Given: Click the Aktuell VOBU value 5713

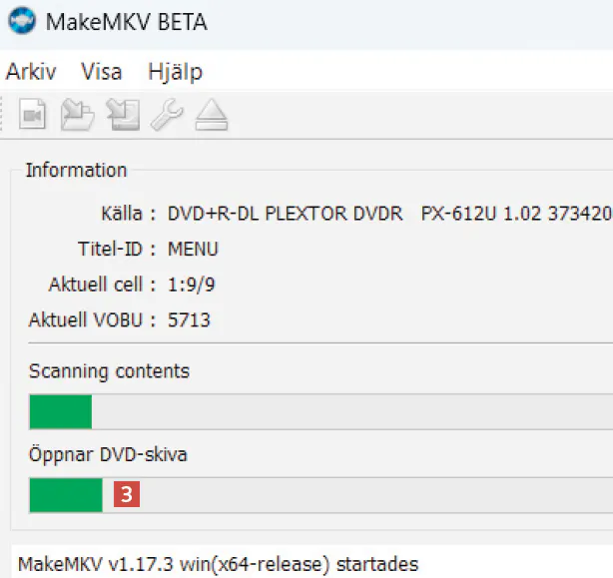Looking at the screenshot, I should [x=189, y=320].
